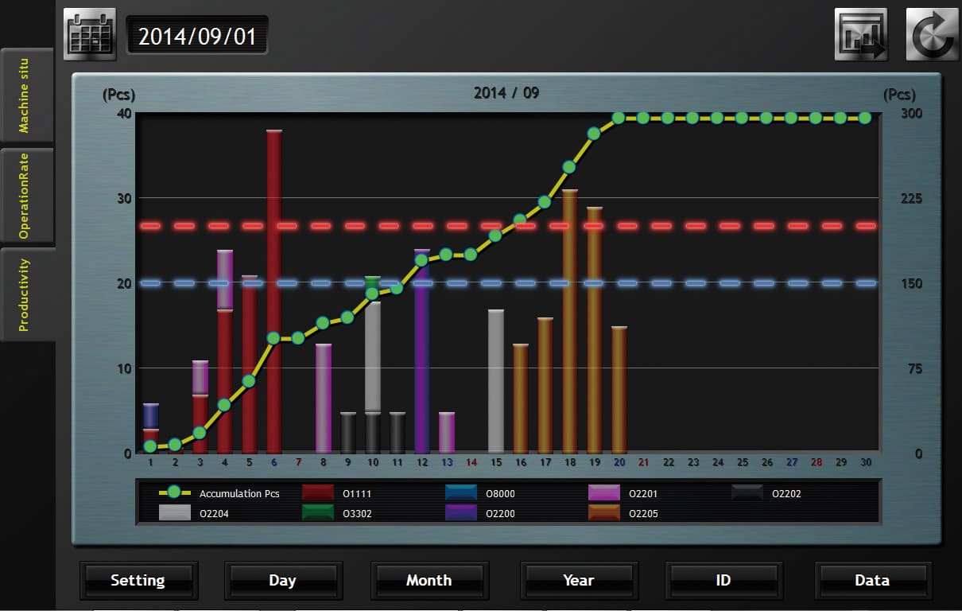
Task: Click the O3302 green legend swatch
Action: click(318, 513)
